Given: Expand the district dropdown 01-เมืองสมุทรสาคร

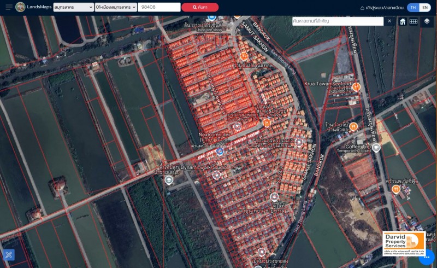Looking at the screenshot, I should click(116, 7).
